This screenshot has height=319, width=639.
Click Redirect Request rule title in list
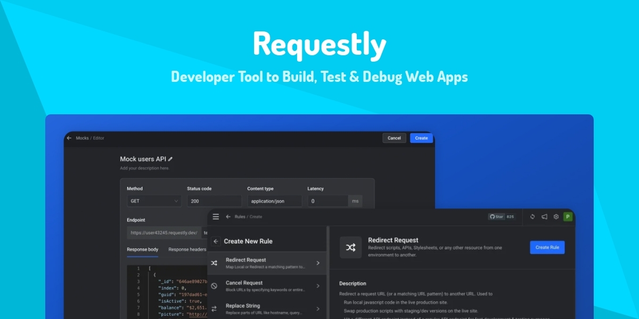[245, 259]
